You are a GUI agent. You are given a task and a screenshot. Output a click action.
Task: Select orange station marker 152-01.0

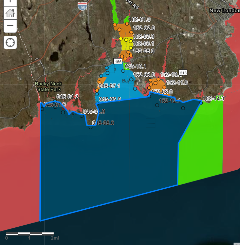pyautogui.click(x=127, y=24)
